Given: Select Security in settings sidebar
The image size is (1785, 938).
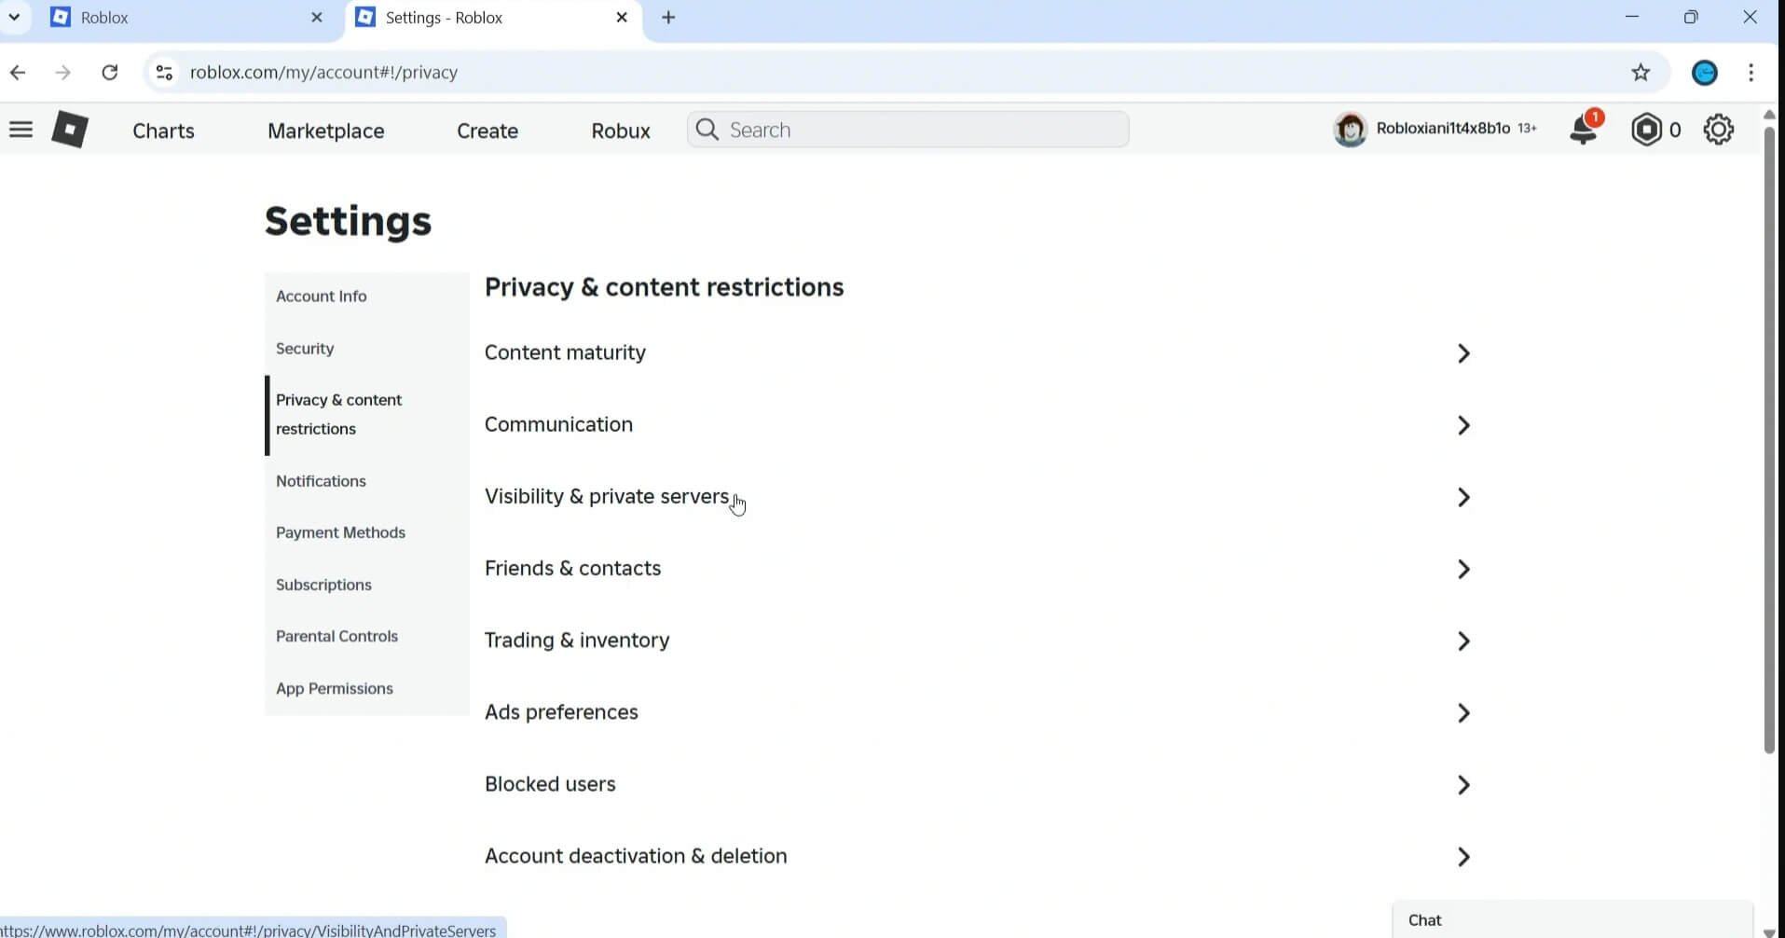Looking at the screenshot, I should [305, 349].
